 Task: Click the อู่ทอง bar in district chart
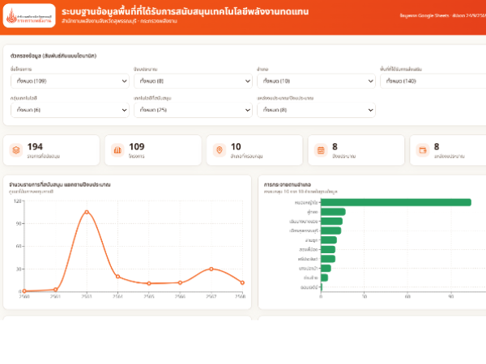(333, 212)
